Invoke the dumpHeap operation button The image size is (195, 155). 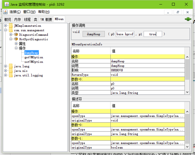[x=94, y=34]
